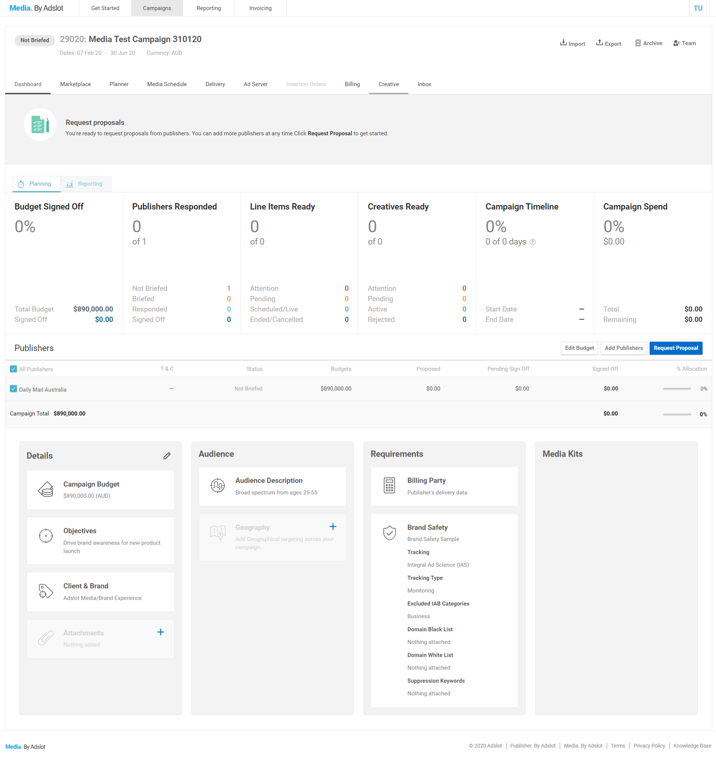Click the Import icon button
This screenshot has height=759, width=716.
pos(572,43)
